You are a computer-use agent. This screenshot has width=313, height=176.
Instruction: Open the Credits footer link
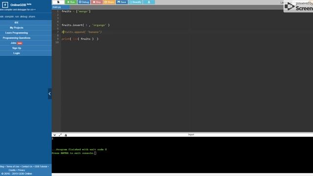pos(12,170)
